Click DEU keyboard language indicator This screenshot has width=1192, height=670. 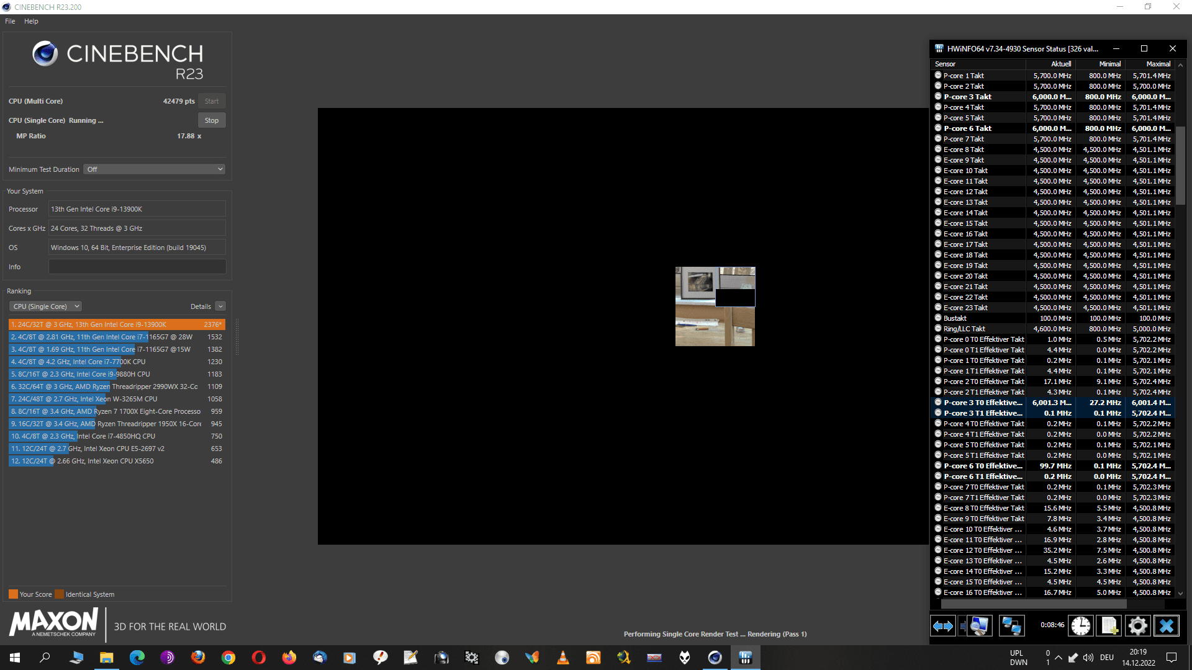coord(1107,658)
